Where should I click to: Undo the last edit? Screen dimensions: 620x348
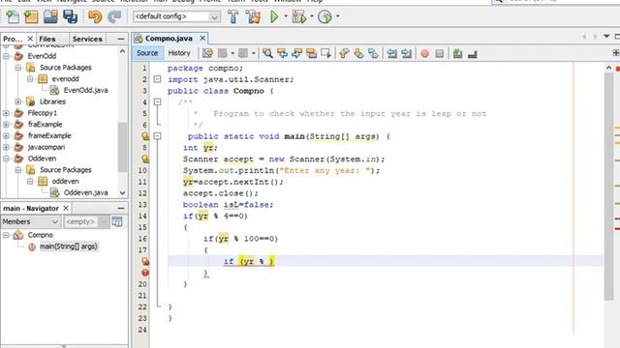(x=95, y=16)
